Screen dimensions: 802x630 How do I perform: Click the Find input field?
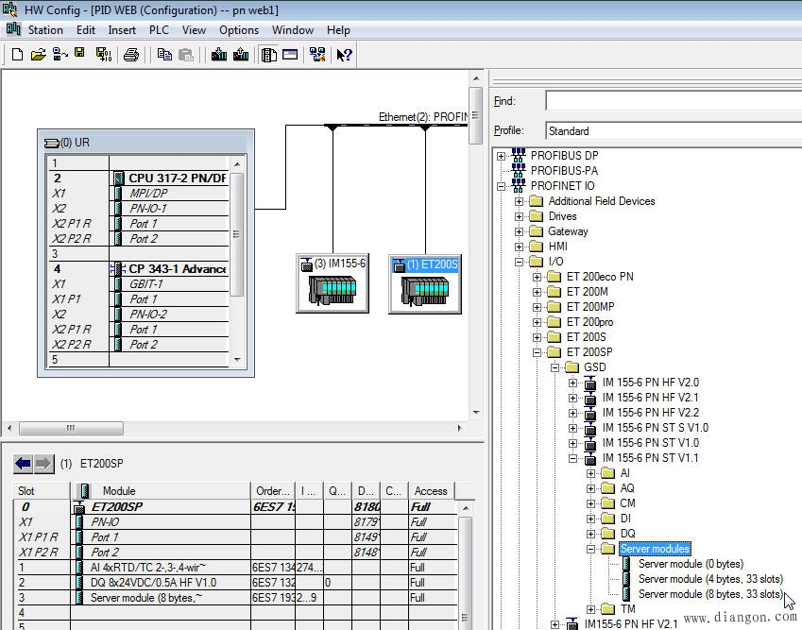(x=673, y=101)
